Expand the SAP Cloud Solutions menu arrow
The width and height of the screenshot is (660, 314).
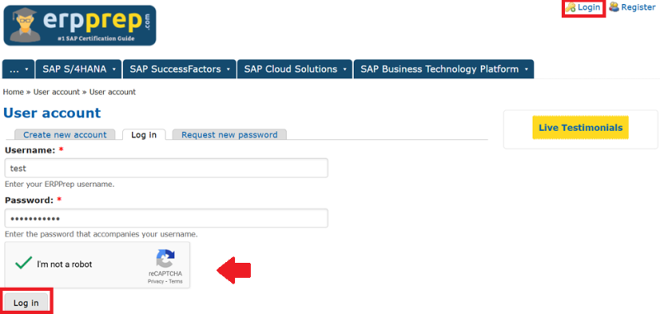pyautogui.click(x=345, y=70)
